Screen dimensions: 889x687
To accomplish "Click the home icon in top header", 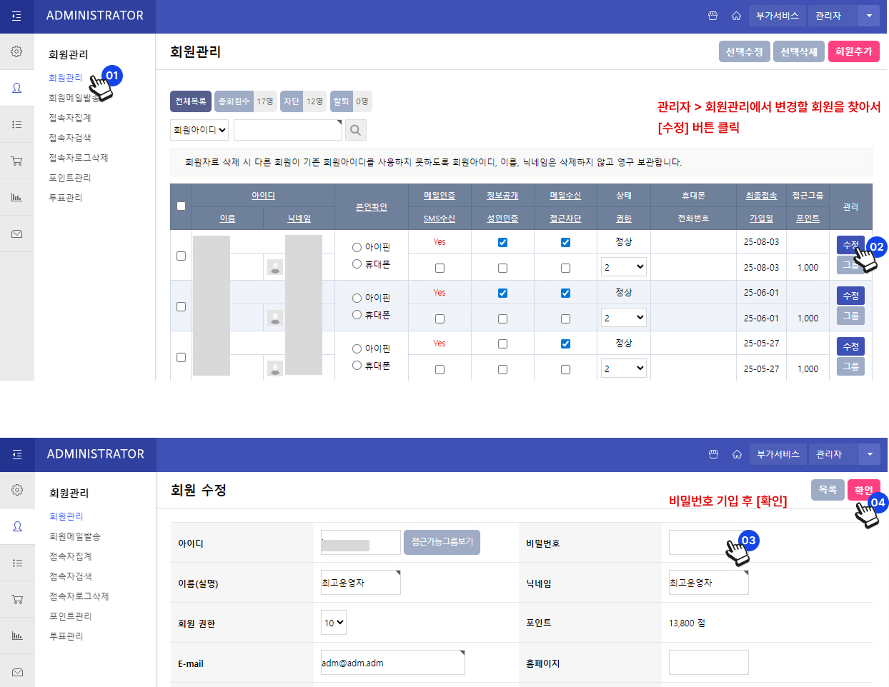I will coord(736,16).
